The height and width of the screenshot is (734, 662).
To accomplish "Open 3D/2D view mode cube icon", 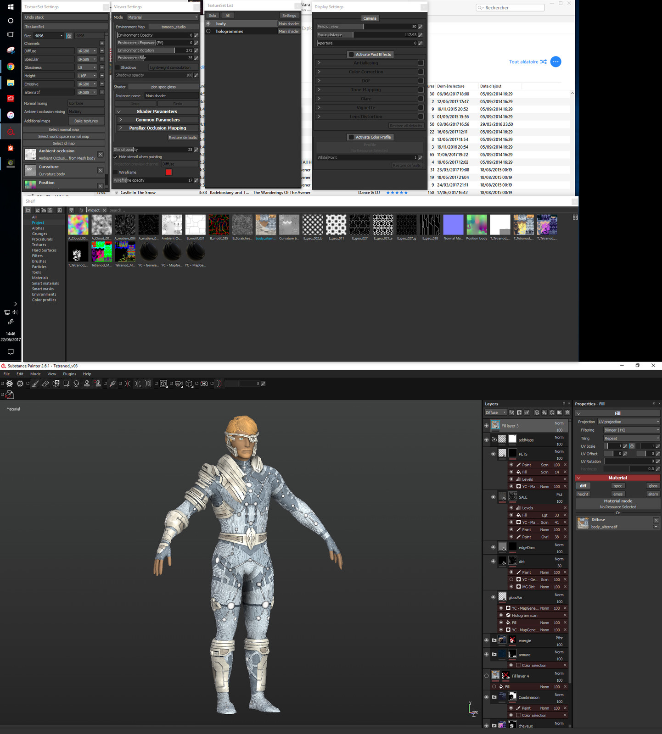I will point(163,384).
